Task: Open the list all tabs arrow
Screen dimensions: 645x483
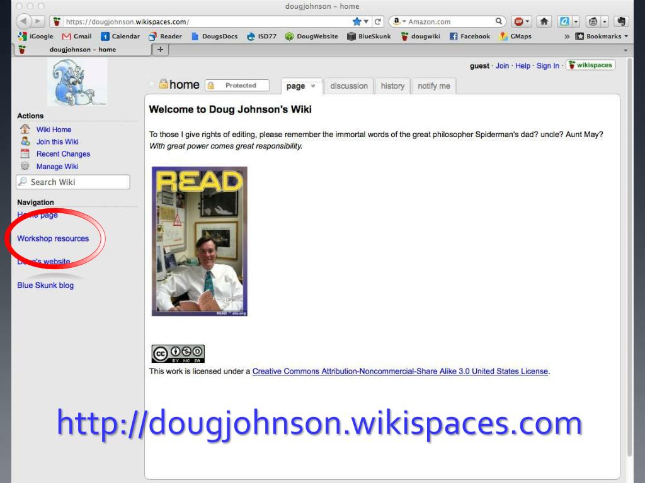Action: click(x=625, y=50)
